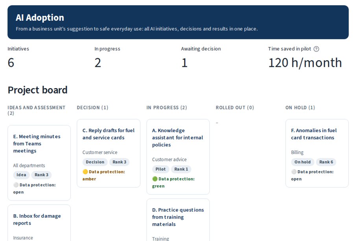This screenshot has width=354, height=241.
Task: Select the Ideas and Assessment (2) column header
Action: click(x=36, y=110)
